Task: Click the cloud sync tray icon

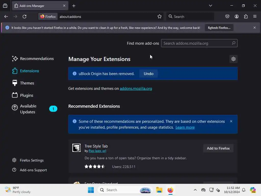Action: (x=203, y=190)
